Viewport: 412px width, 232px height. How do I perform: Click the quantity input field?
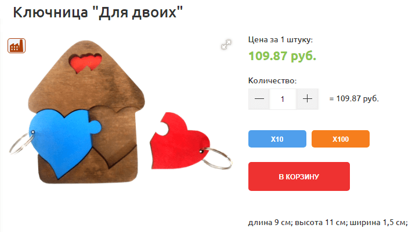283,99
